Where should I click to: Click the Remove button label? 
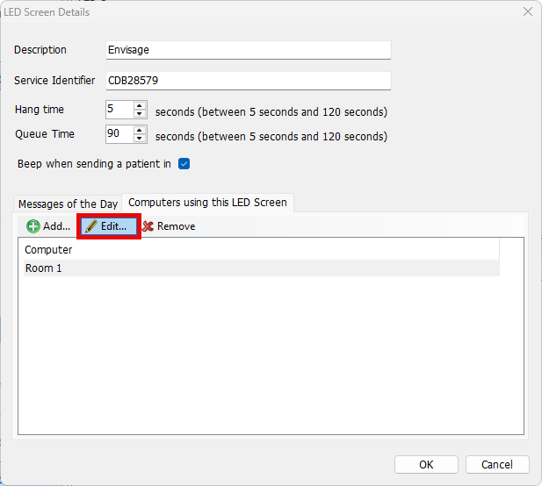click(176, 226)
